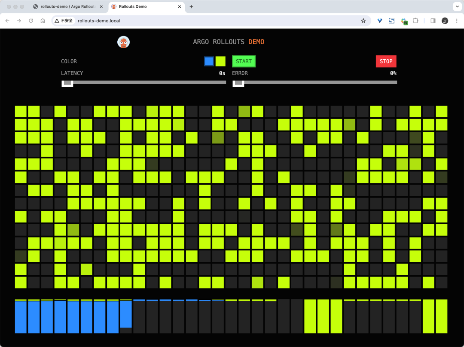Switch to the "rollouts-demo / Argo Rollouts" tab
Screen dimensions: 464x347
coord(68,6)
